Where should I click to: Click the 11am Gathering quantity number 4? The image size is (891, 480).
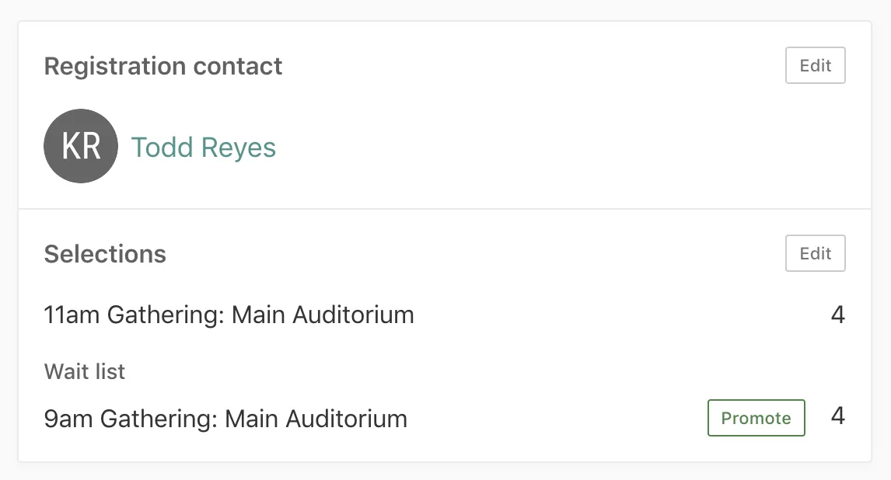tap(837, 315)
